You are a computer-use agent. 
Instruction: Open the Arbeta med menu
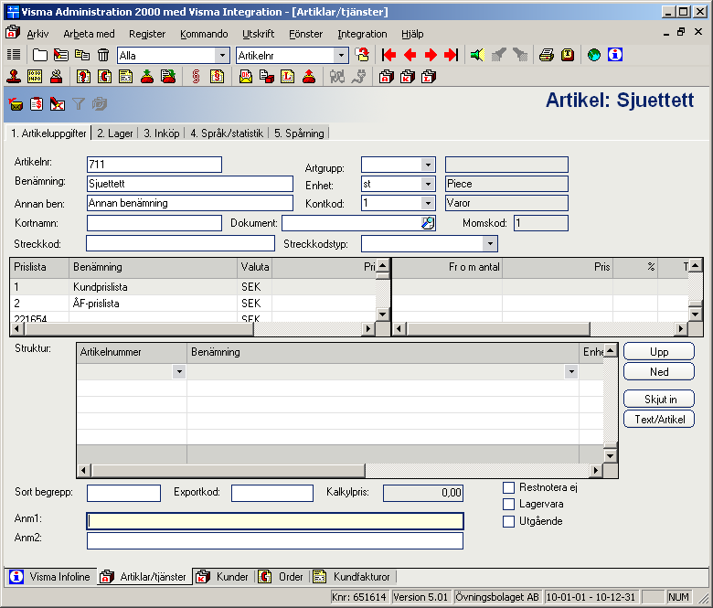click(x=90, y=34)
